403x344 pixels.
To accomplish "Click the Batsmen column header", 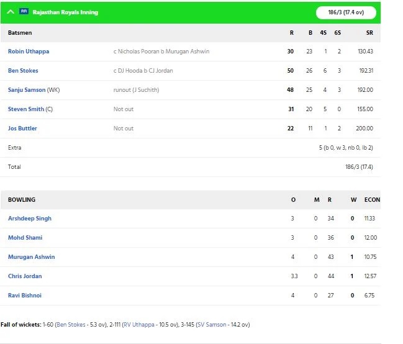I will pos(20,33).
